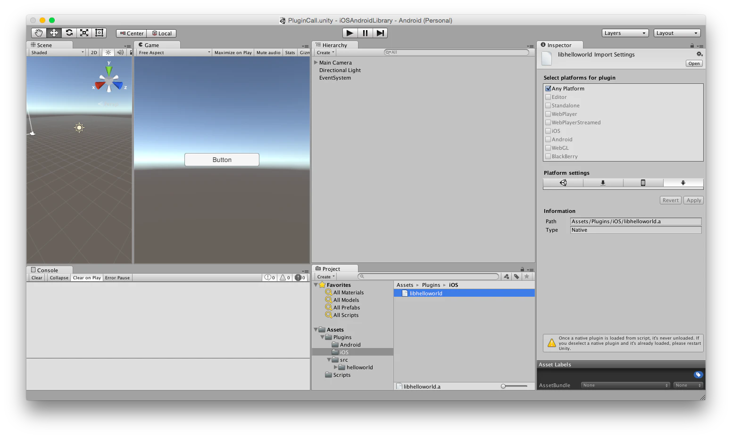Screen dimensions: 732x438
Task: Open Inspector gear settings menu
Action: point(699,54)
